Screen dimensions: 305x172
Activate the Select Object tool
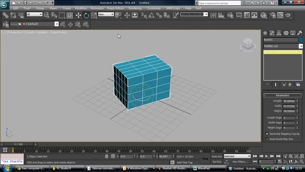point(47,15)
